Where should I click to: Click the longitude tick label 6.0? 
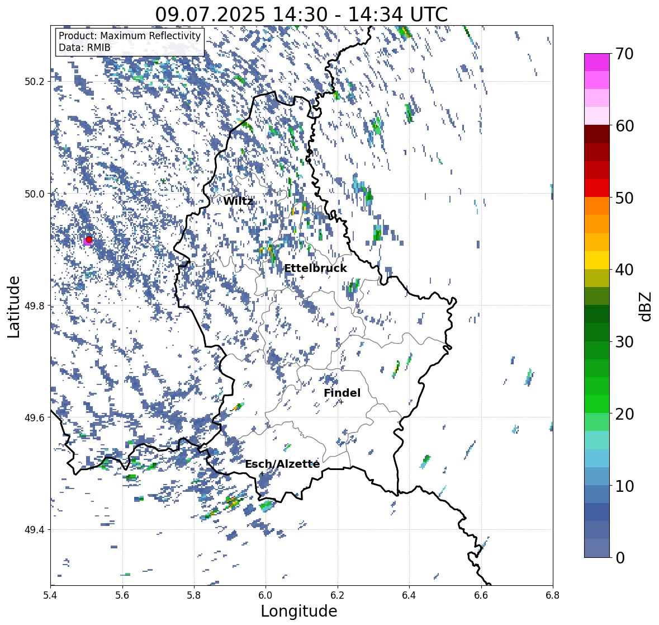pyautogui.click(x=266, y=595)
